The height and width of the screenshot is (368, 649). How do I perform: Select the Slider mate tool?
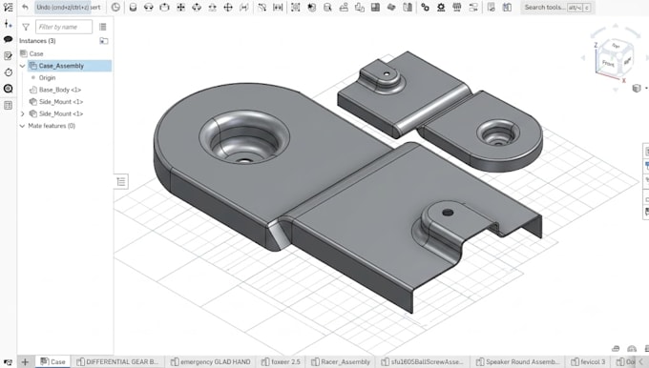[x=165, y=7]
